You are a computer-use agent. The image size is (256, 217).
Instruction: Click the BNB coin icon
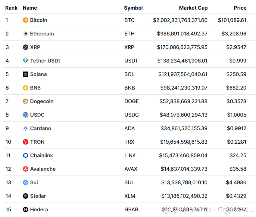coord(26,88)
